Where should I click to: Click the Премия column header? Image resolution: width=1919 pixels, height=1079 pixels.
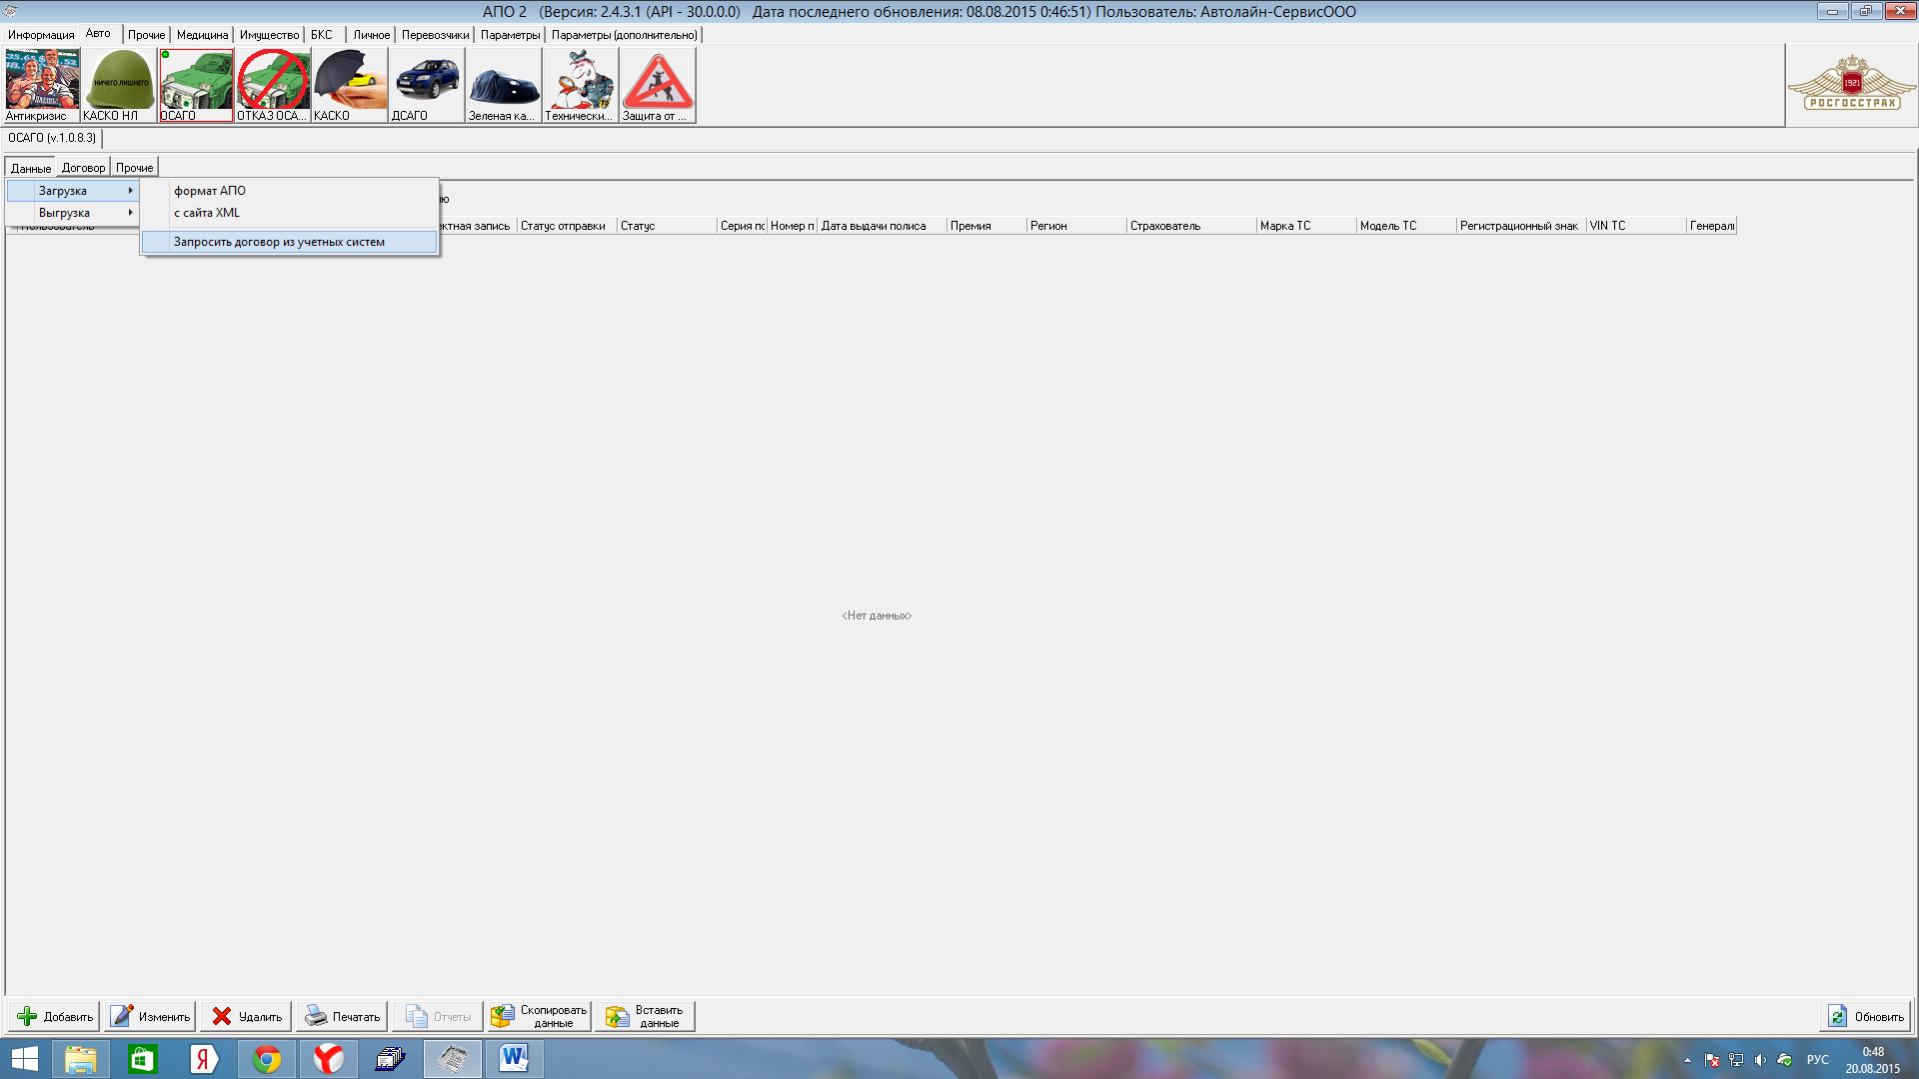[986, 226]
